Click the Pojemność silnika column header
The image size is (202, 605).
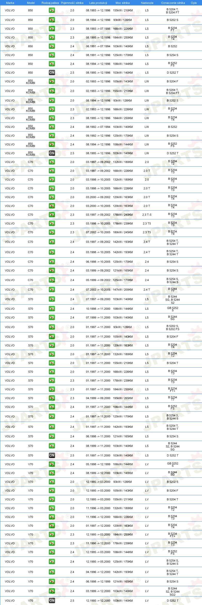(x=72, y=3)
